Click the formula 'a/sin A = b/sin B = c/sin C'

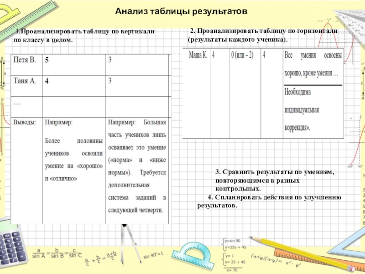(x=57, y=253)
